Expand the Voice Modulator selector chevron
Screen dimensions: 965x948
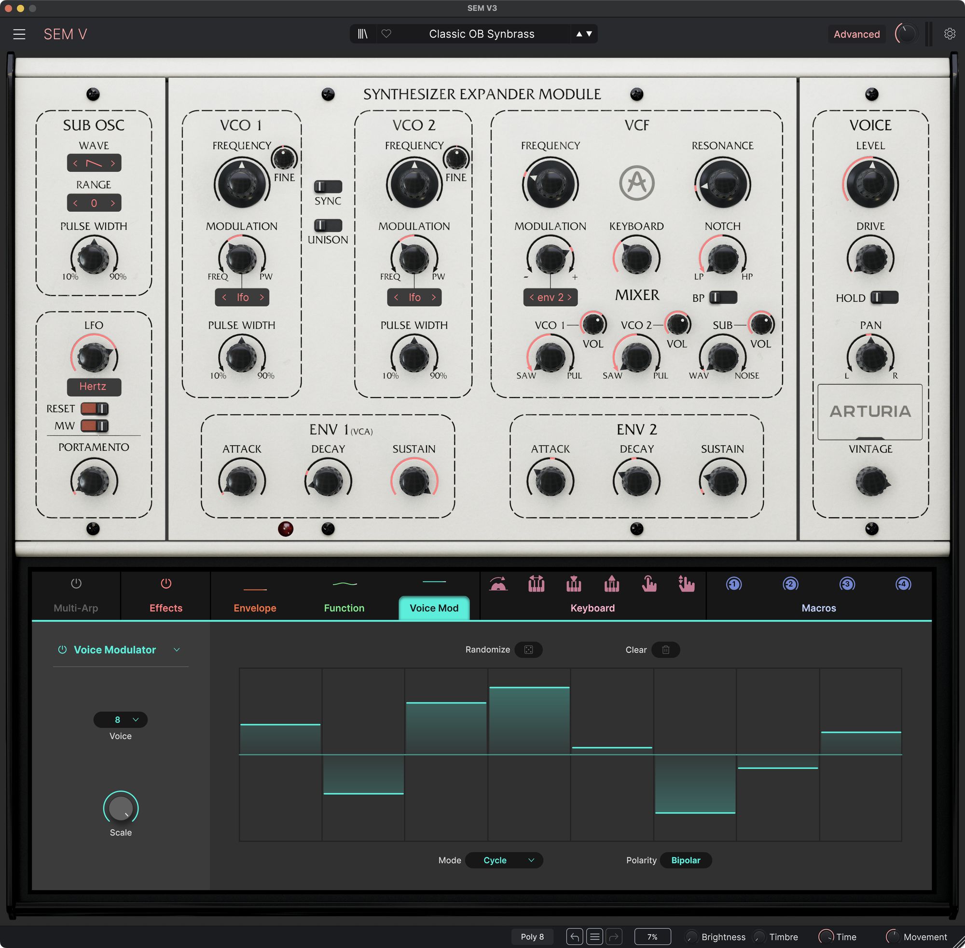pos(177,650)
